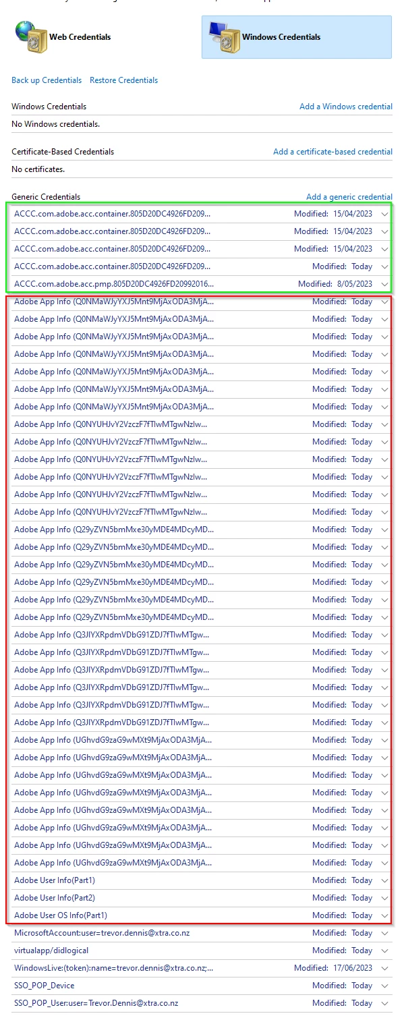This screenshot has width=406, height=1022.
Task: Open the Restore Credentials link
Action: click(123, 80)
